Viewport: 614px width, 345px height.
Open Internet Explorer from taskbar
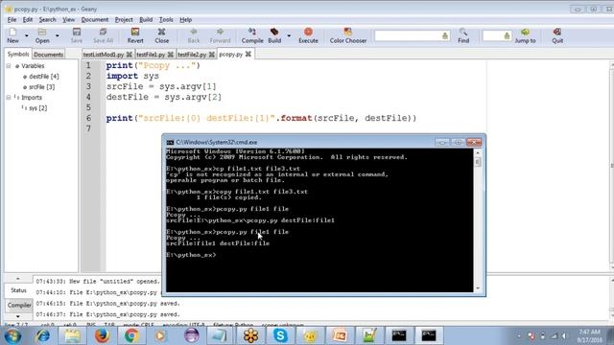42,335
